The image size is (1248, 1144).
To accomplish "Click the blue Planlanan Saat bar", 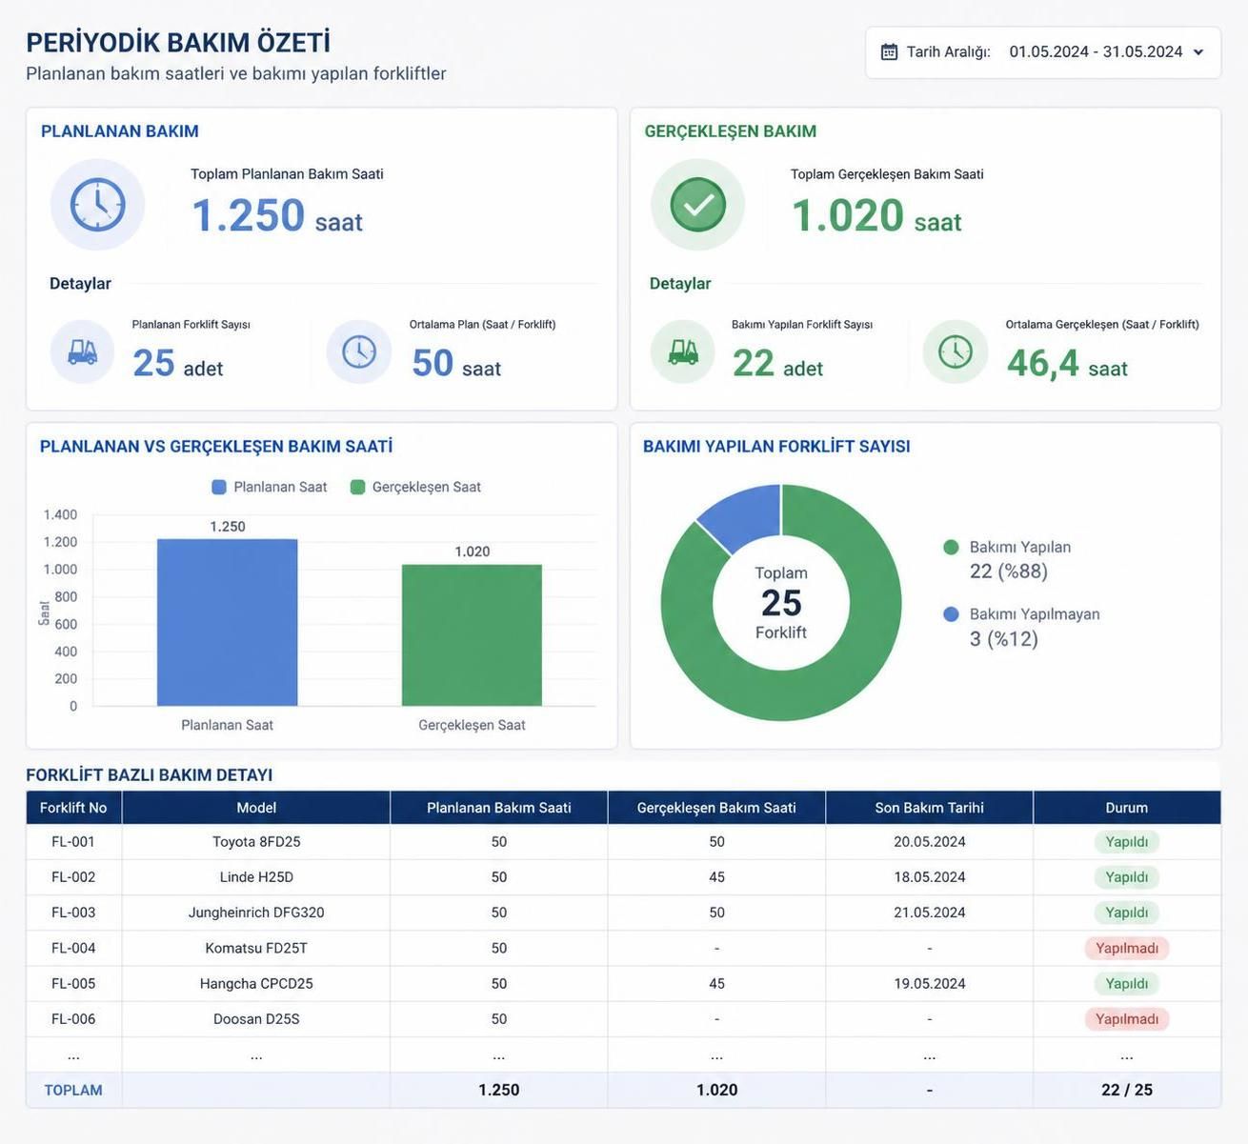I will [x=228, y=623].
